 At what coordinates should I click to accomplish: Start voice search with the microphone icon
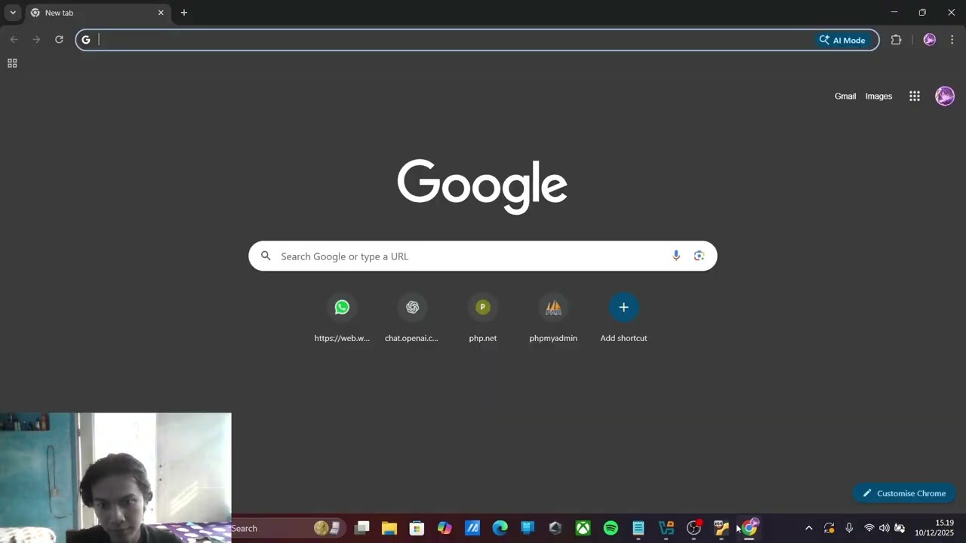(x=676, y=256)
